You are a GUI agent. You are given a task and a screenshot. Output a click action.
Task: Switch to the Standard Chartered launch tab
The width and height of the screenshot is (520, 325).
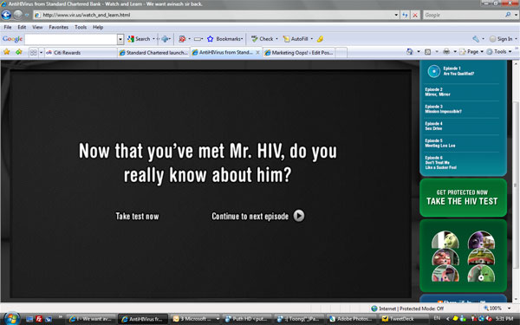(153, 52)
